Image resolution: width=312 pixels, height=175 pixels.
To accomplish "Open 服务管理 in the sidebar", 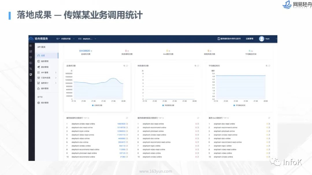I will [x=45, y=61].
